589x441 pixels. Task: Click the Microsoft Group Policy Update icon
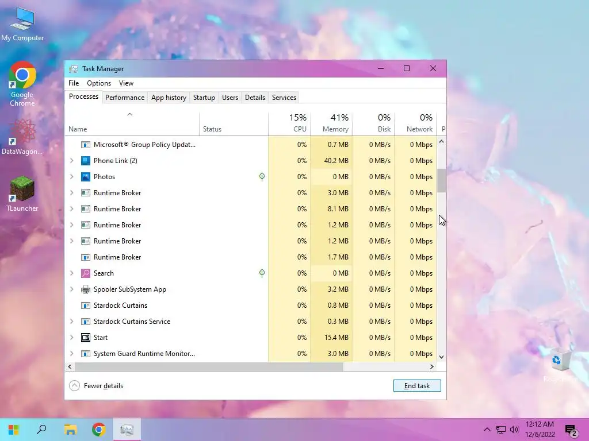point(86,145)
